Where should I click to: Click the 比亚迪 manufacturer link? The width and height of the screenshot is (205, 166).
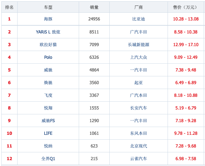(139, 19)
